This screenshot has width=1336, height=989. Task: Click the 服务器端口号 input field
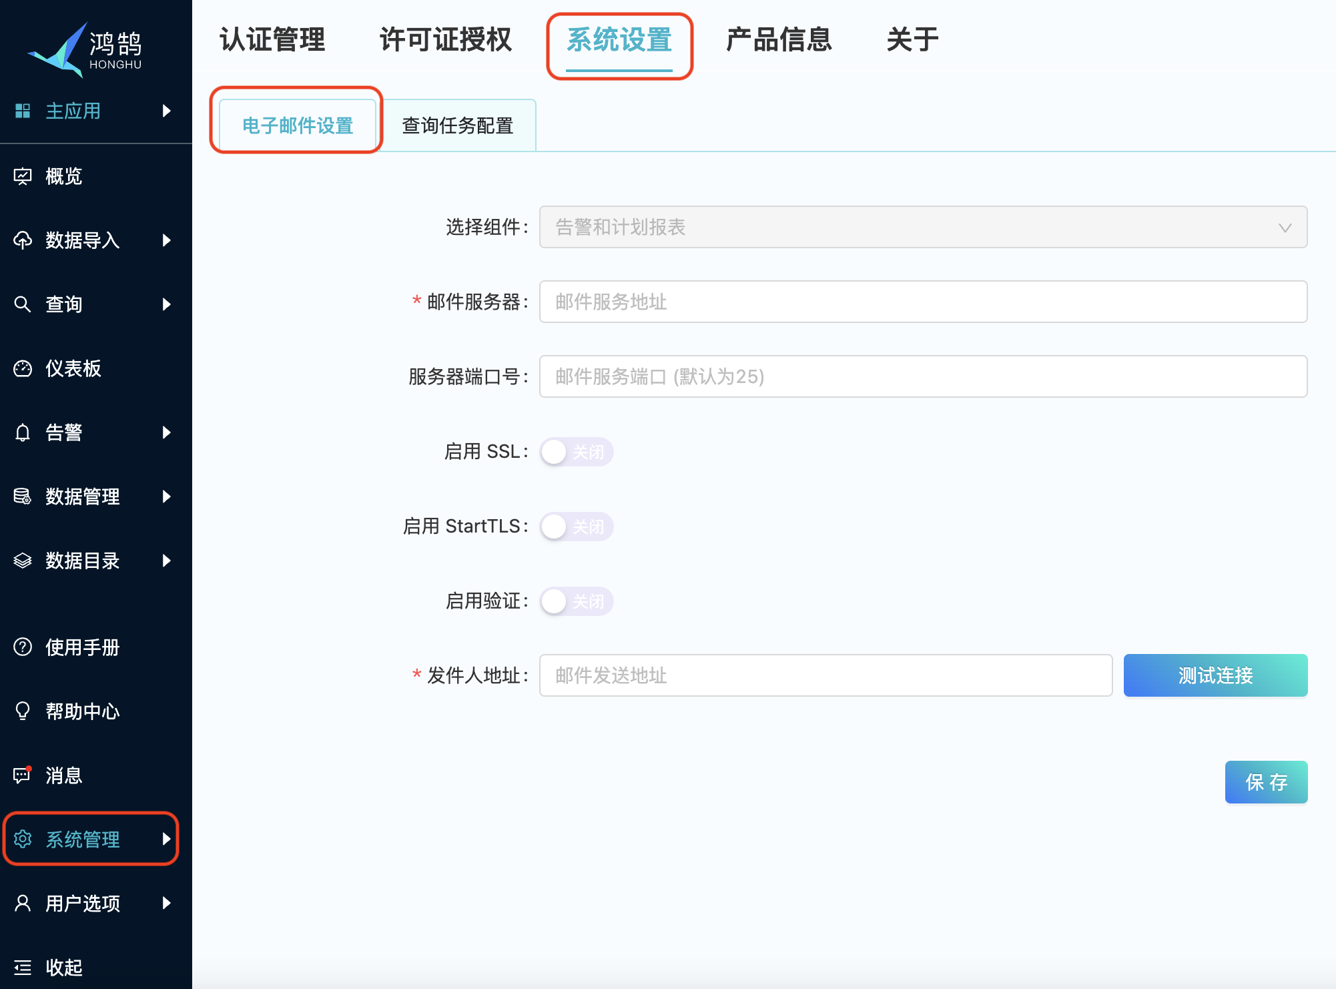coord(923,376)
